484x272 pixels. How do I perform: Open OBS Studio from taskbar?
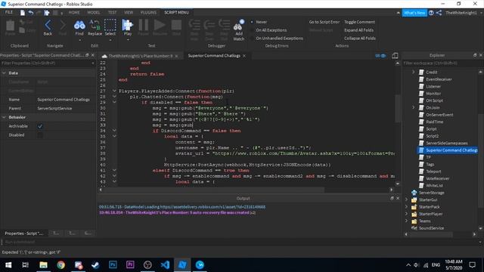coord(147,265)
